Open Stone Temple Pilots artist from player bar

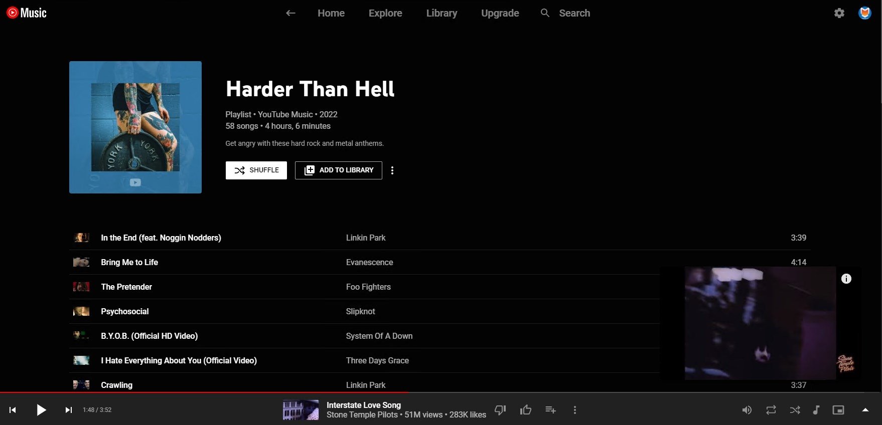[362, 415]
